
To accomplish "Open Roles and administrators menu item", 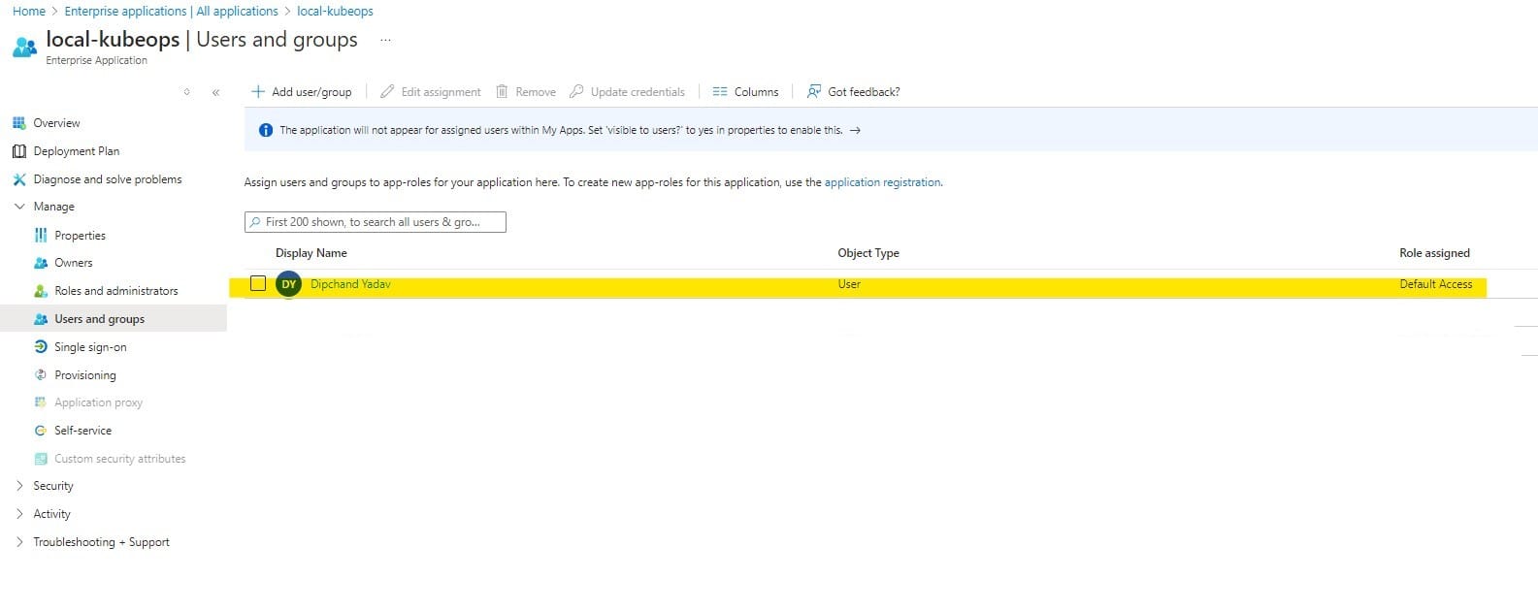I will pos(116,291).
